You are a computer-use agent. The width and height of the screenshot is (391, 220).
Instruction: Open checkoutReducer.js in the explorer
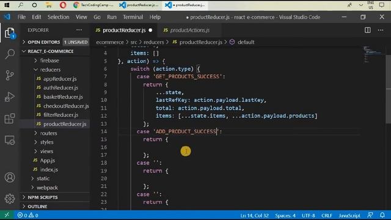[66, 106]
